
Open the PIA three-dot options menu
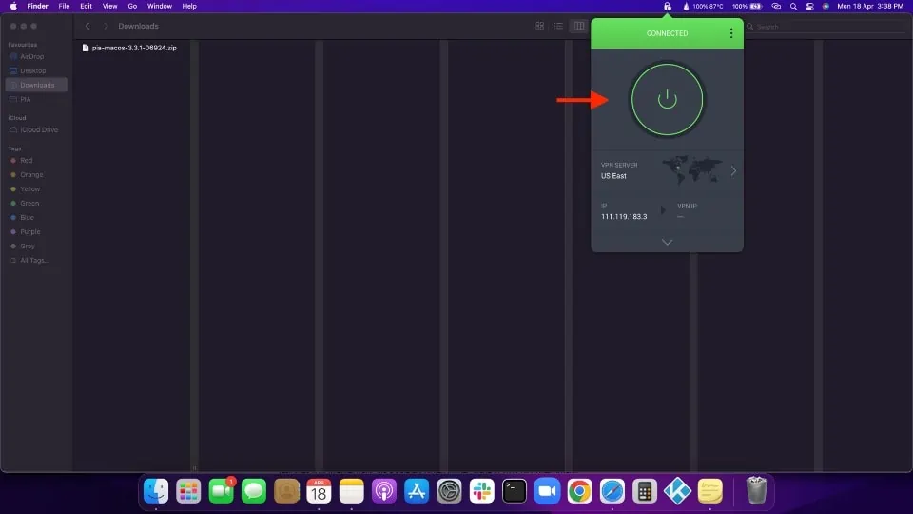click(731, 33)
